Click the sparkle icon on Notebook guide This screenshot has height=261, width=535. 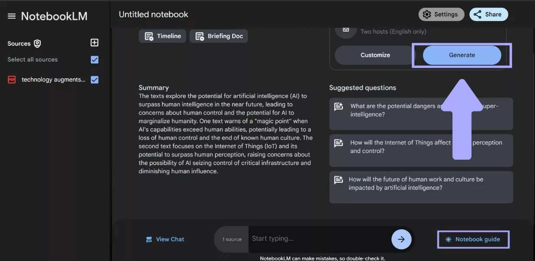(x=448, y=239)
